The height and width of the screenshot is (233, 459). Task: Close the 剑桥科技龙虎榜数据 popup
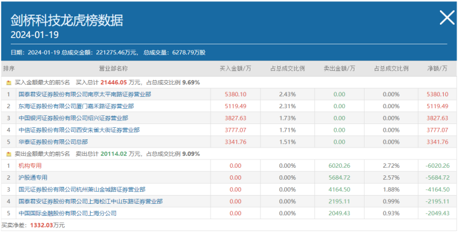click(x=447, y=18)
